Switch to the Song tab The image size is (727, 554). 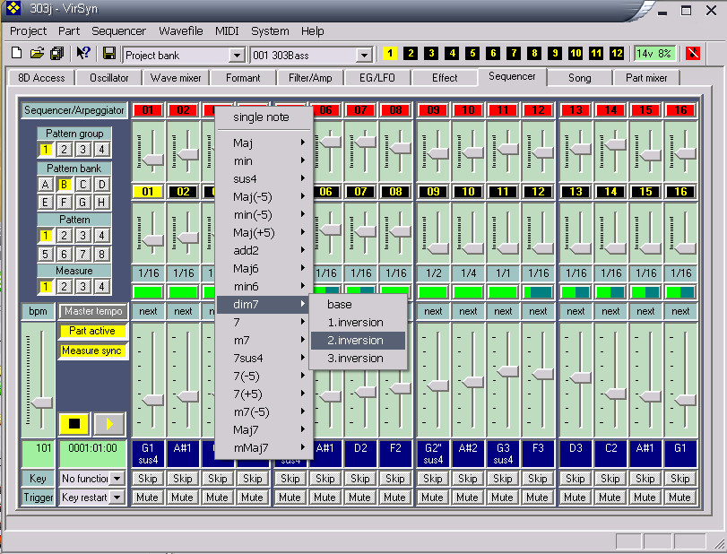click(x=580, y=78)
